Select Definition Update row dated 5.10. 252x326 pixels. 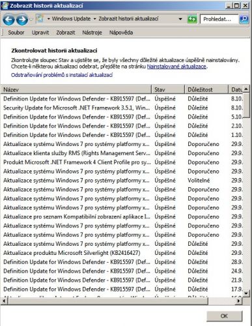click(122, 117)
